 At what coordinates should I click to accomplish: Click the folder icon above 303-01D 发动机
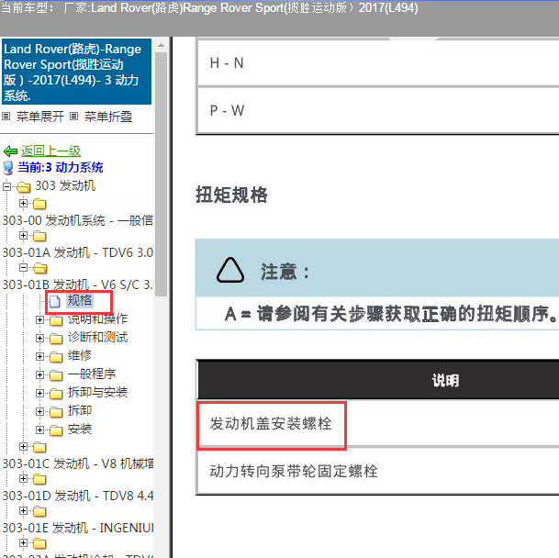coord(39,479)
